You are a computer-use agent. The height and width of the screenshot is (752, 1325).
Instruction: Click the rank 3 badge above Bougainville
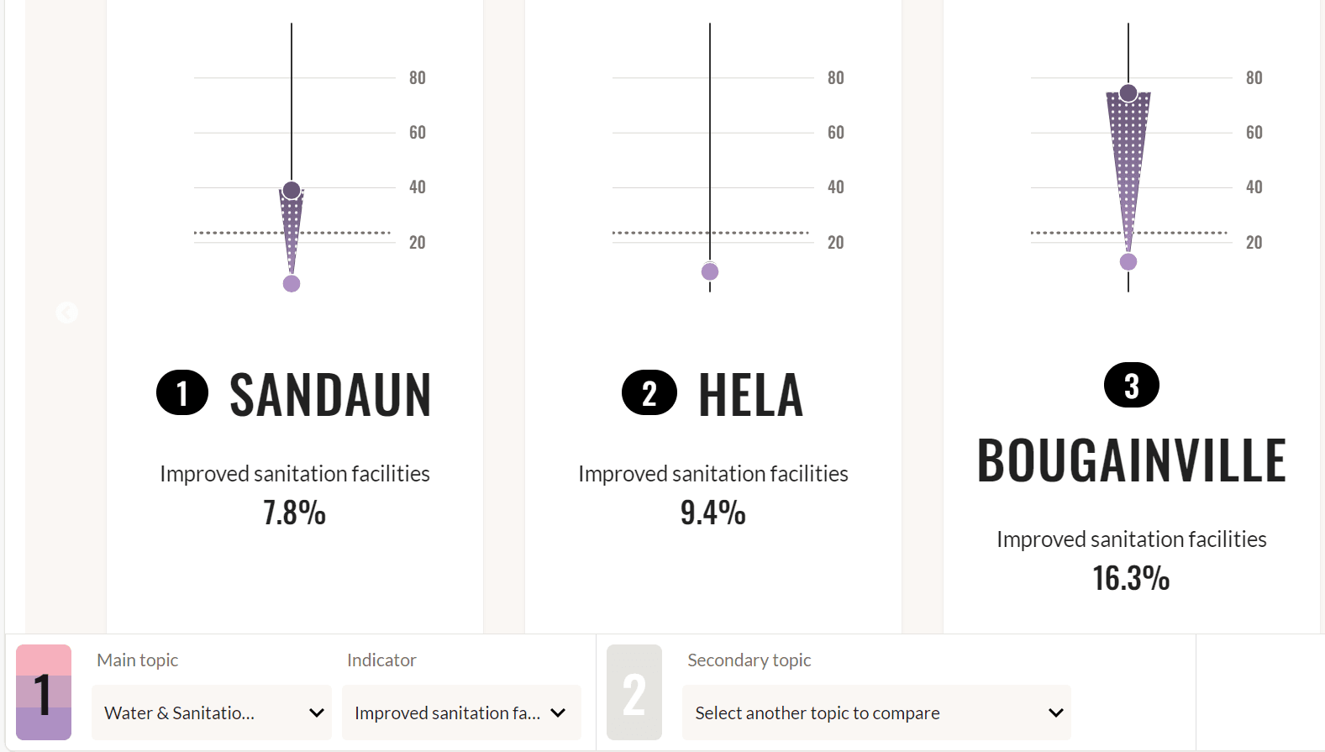[x=1131, y=385]
